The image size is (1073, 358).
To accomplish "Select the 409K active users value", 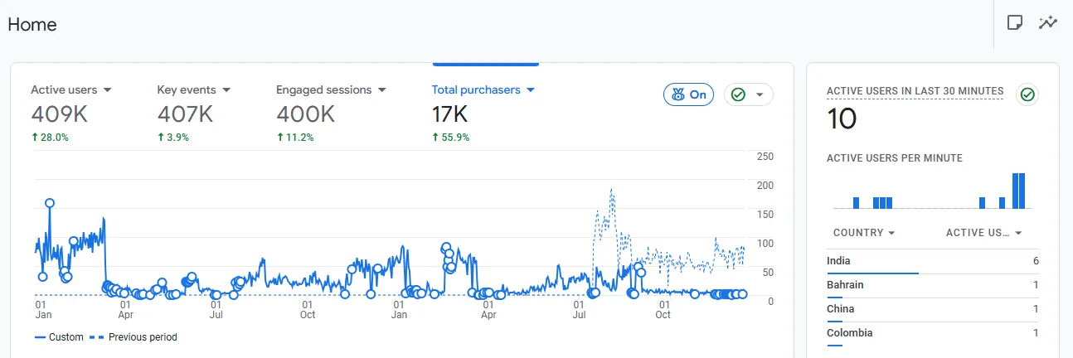I will [x=58, y=114].
